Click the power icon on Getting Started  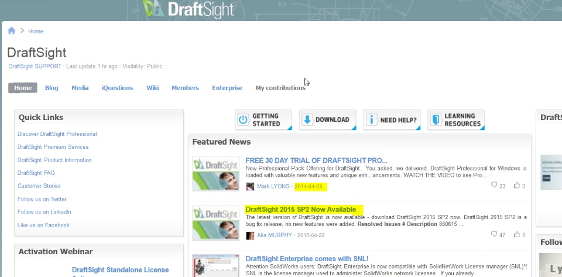(243, 119)
